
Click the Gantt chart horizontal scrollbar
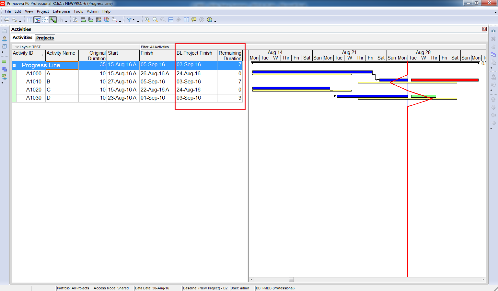[291, 279]
